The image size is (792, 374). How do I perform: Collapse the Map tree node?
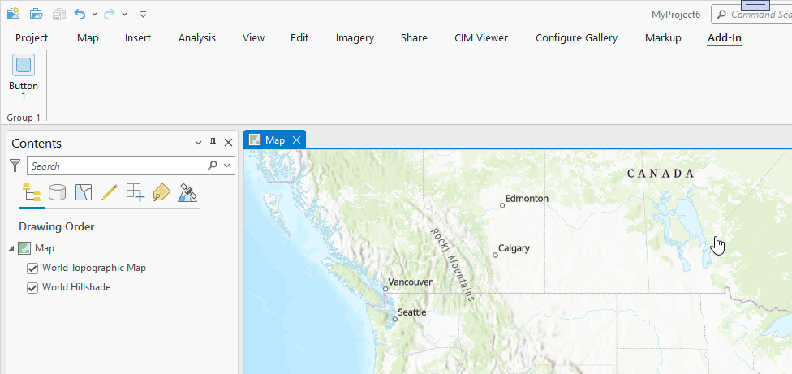(11, 248)
